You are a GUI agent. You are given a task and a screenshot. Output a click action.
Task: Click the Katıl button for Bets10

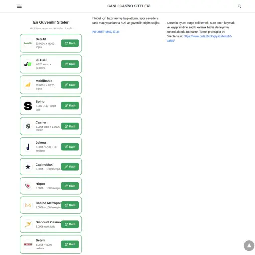[70, 43]
